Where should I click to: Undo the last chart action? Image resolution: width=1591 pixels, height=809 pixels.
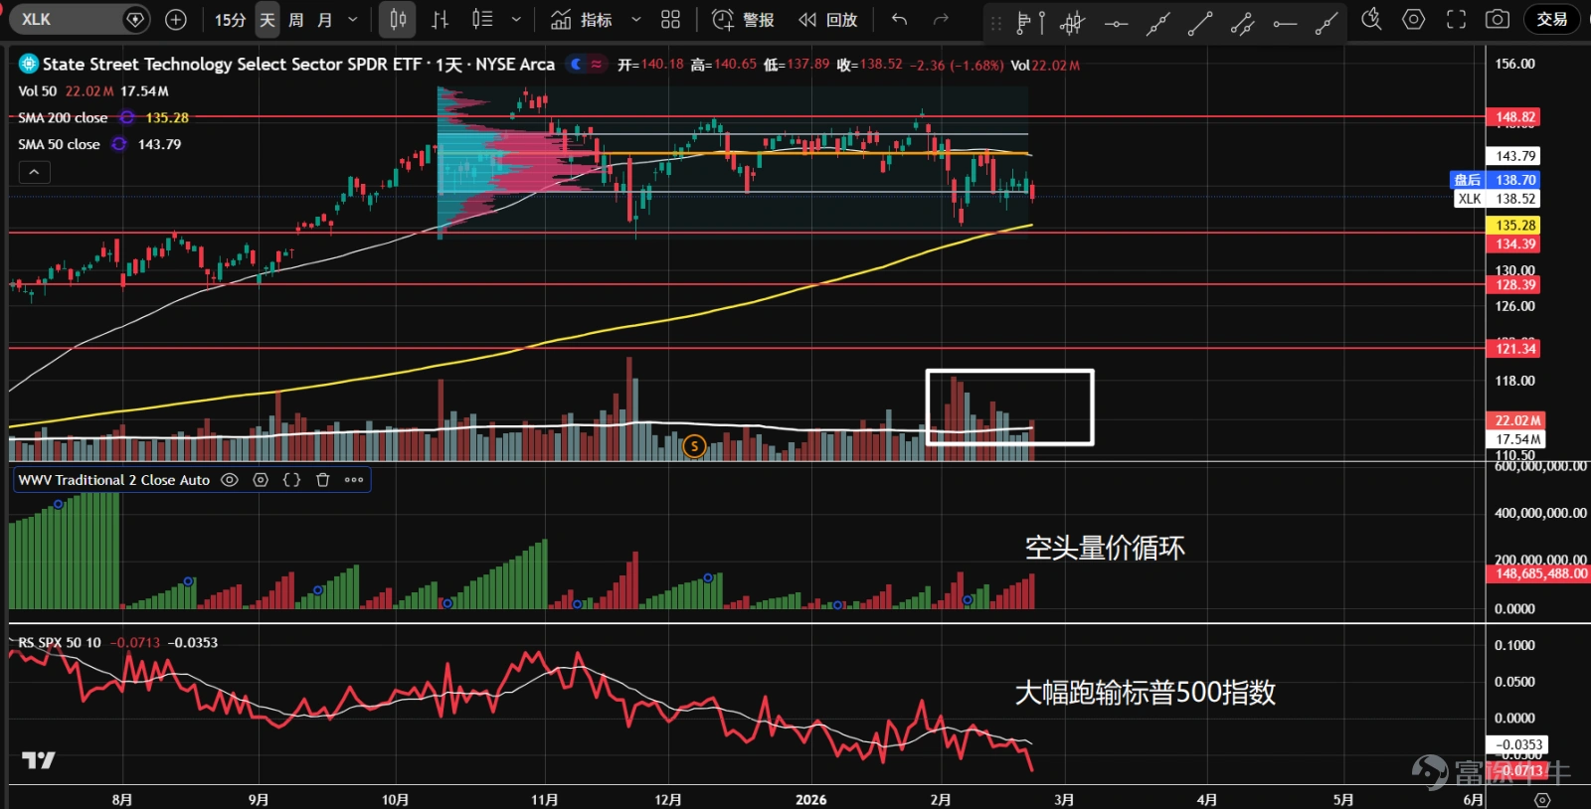coord(900,20)
